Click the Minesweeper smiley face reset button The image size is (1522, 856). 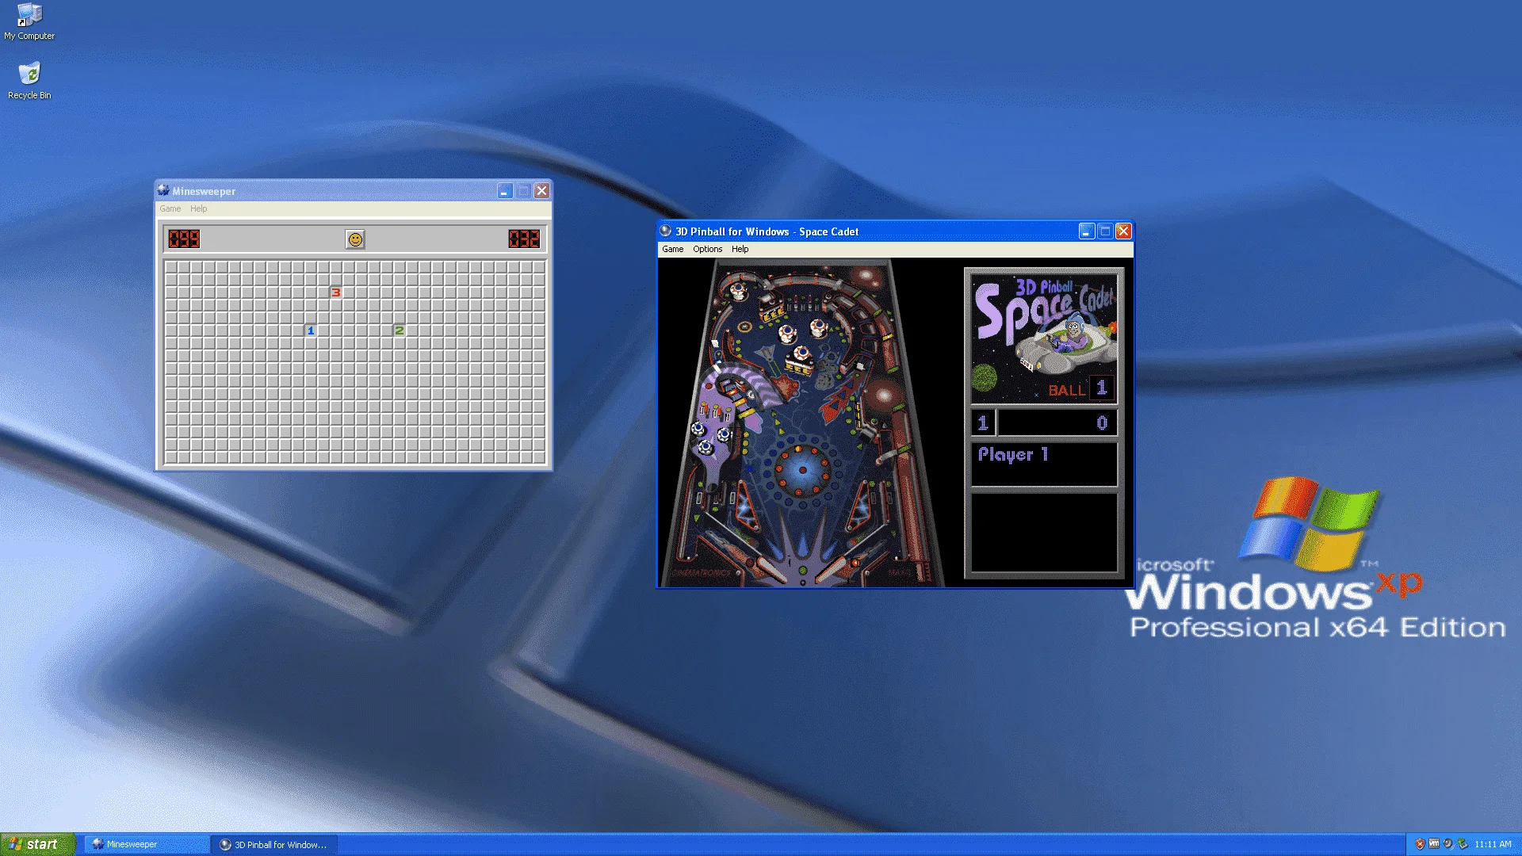pyautogui.click(x=355, y=239)
